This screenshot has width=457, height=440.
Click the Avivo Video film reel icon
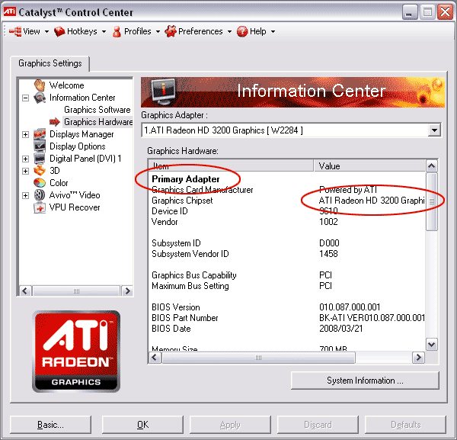(x=40, y=195)
